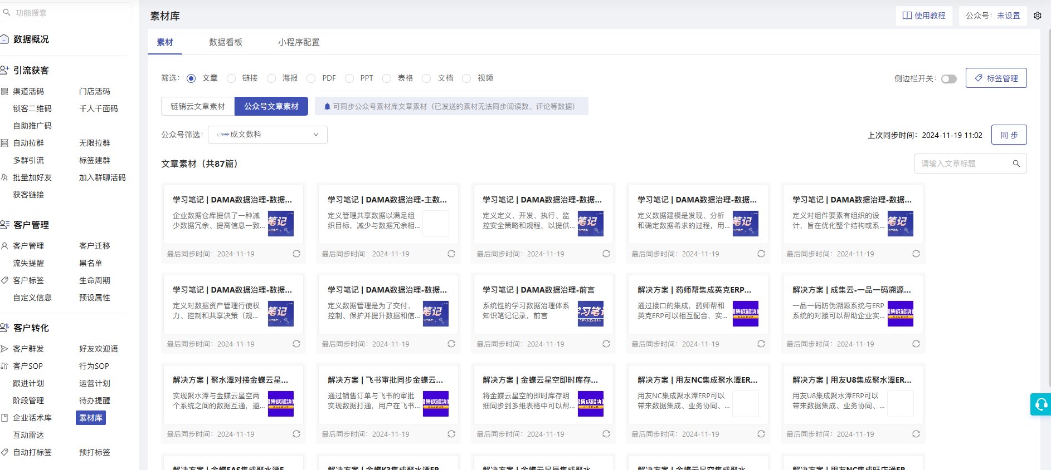The image size is (1051, 470).
Task: Open 渠道活码 in the sidebar
Action: (28, 91)
